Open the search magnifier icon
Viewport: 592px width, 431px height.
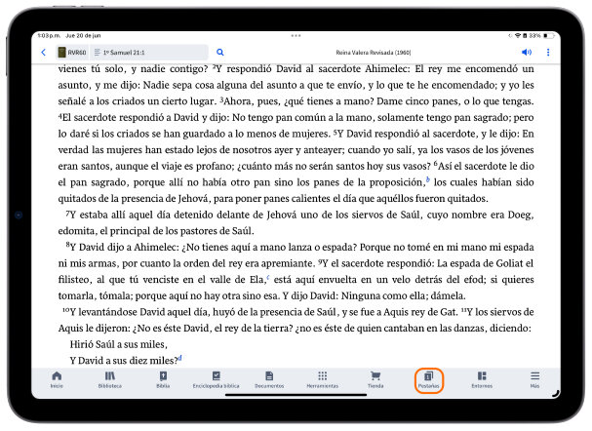tap(220, 53)
